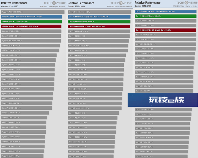Screen dimensions: 198x158
Task: Select the 'Ryzen 5 7600X: 87.1 %' bar
Action: point(28,89)
